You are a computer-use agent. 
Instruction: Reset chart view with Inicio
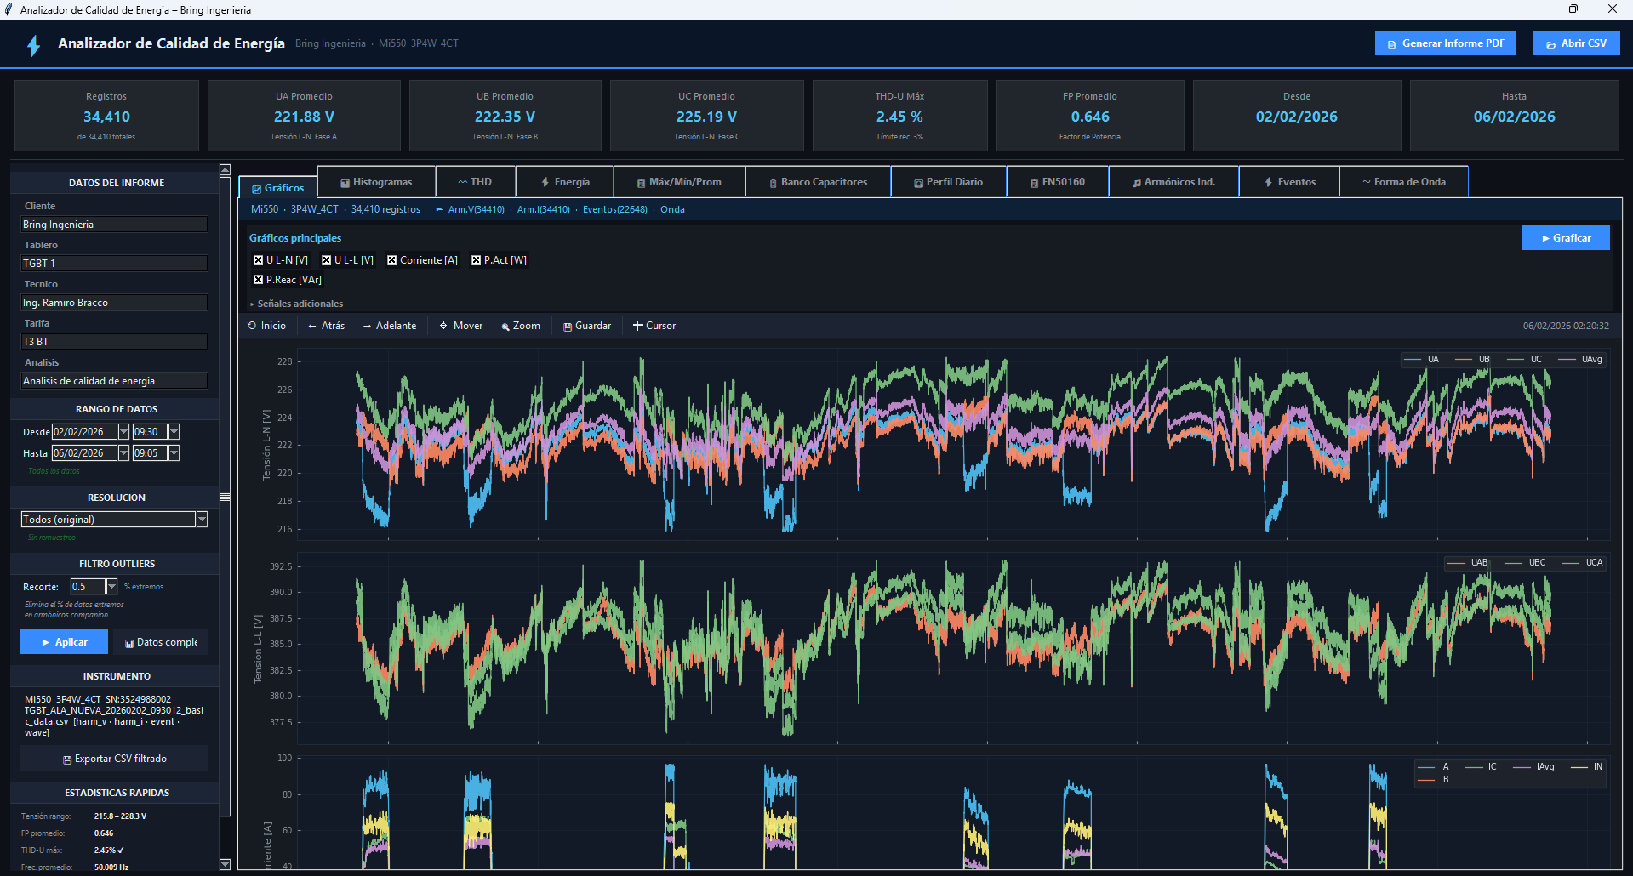[266, 326]
